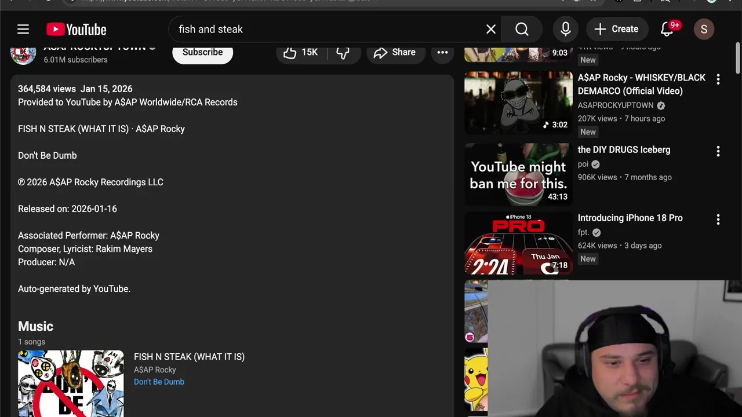Open the notifications bell
The height and width of the screenshot is (417, 742).
[667, 29]
